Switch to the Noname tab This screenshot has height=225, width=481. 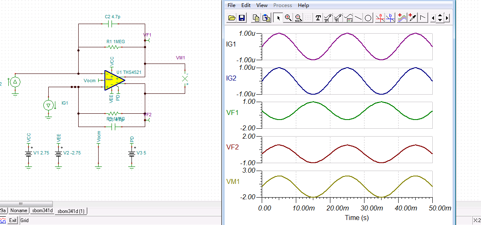19,211
